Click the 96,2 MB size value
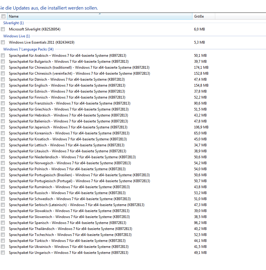266x270 pixels. [x=200, y=223]
